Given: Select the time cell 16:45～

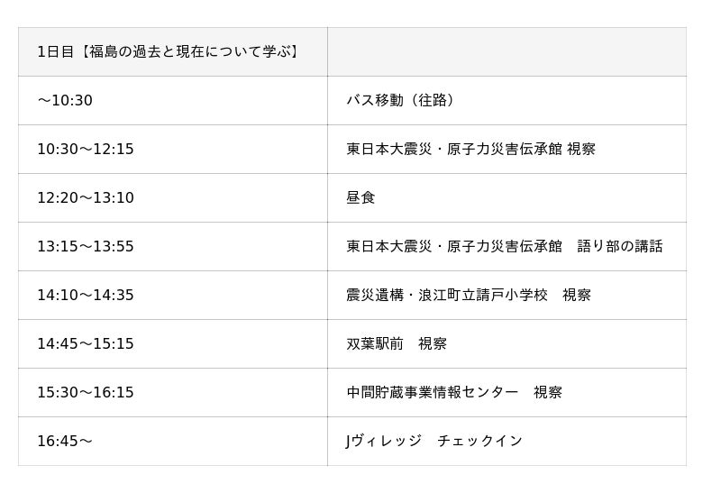Looking at the screenshot, I should 173,442.
